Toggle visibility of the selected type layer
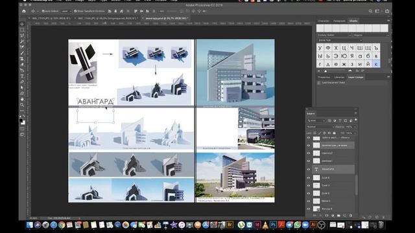Image resolution: width=415 pixels, height=233 pixels. pyautogui.click(x=309, y=170)
